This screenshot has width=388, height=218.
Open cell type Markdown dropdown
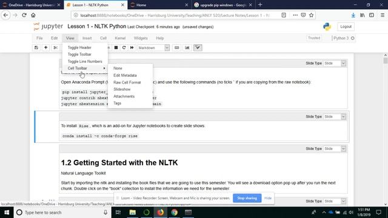153,48
